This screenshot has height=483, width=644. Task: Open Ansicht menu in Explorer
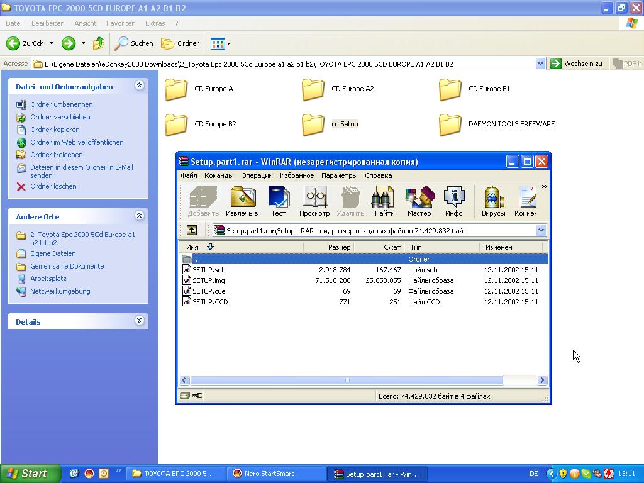click(x=86, y=23)
